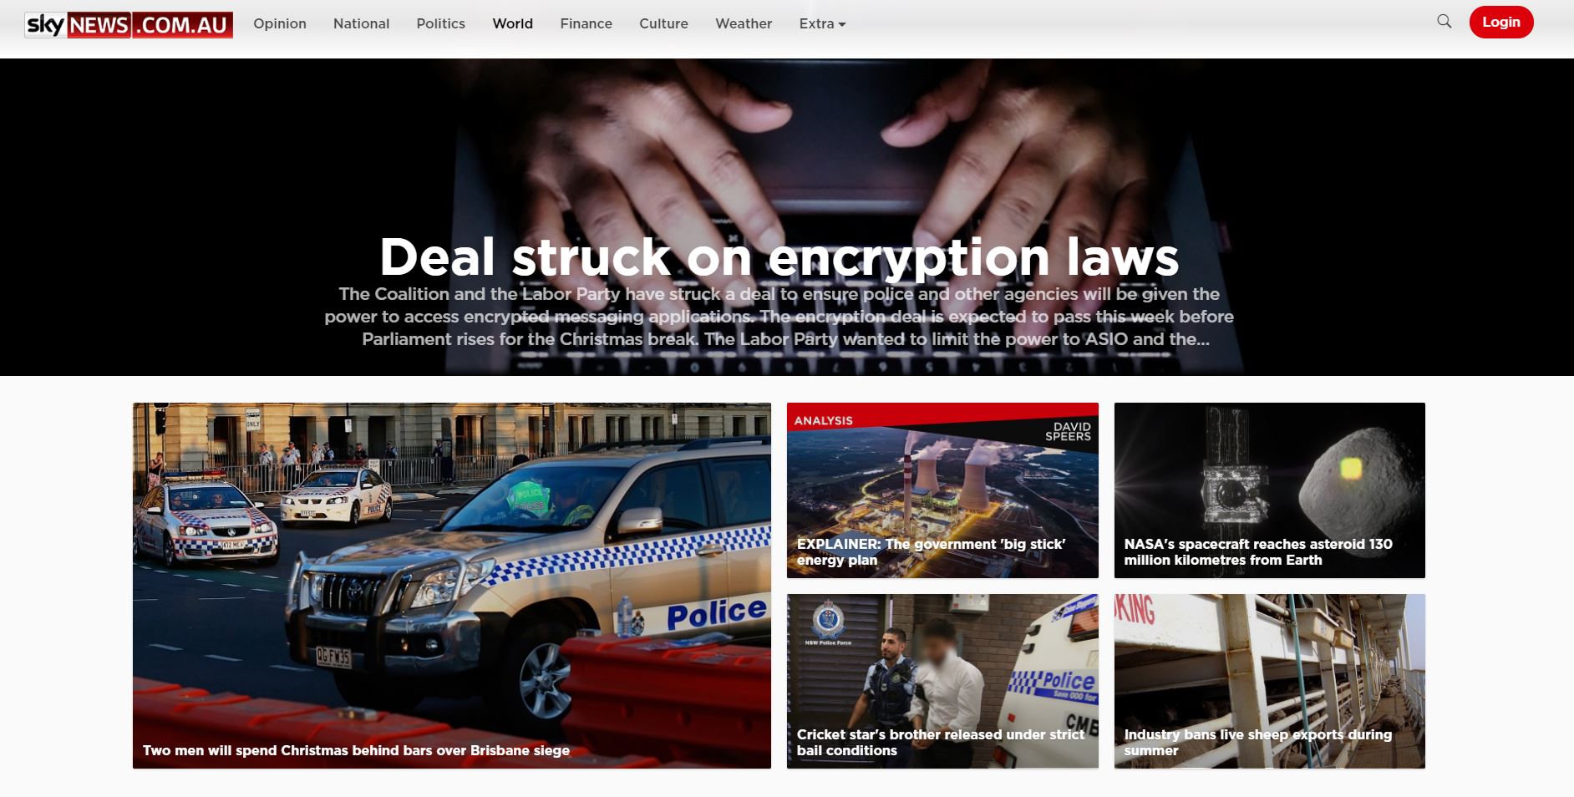The height and width of the screenshot is (797, 1574).
Task: Open the search magnifier icon
Action: pos(1444,22)
